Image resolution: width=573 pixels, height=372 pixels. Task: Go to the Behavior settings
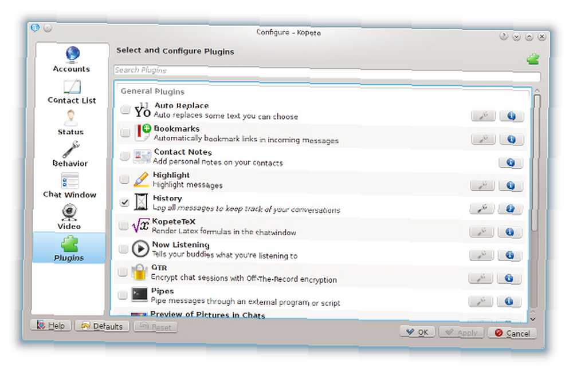(x=70, y=155)
